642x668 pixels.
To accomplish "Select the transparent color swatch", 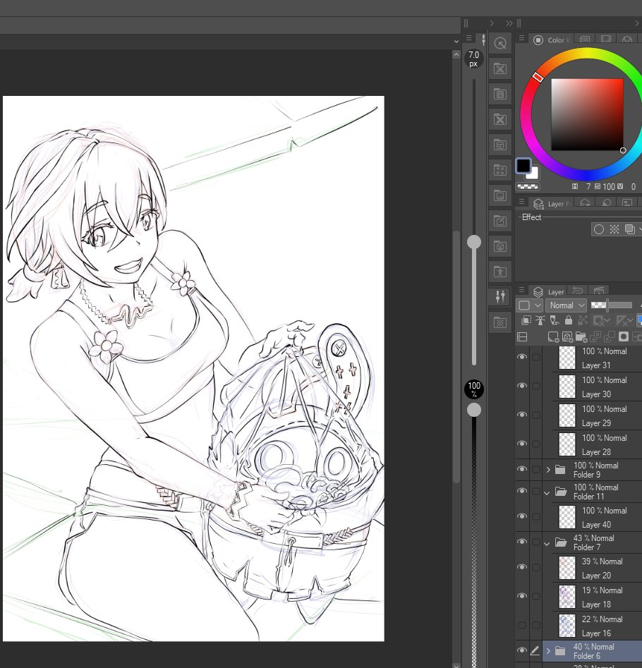I will [528, 186].
